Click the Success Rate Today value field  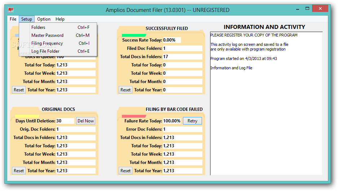click(172, 40)
